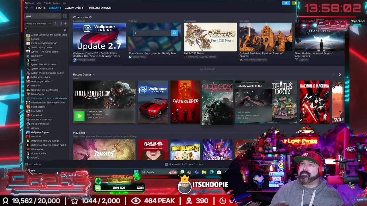This screenshot has height=206, width=367.
Task: Open the Downloads status icon
Action: click(x=166, y=164)
